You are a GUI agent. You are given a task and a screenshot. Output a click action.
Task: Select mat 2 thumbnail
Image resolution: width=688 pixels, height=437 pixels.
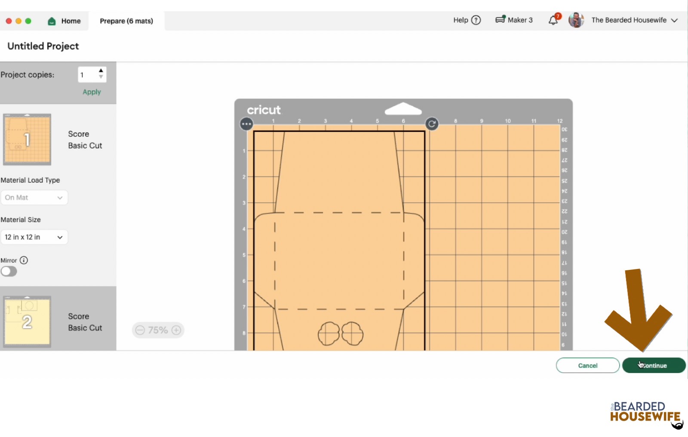point(27,321)
